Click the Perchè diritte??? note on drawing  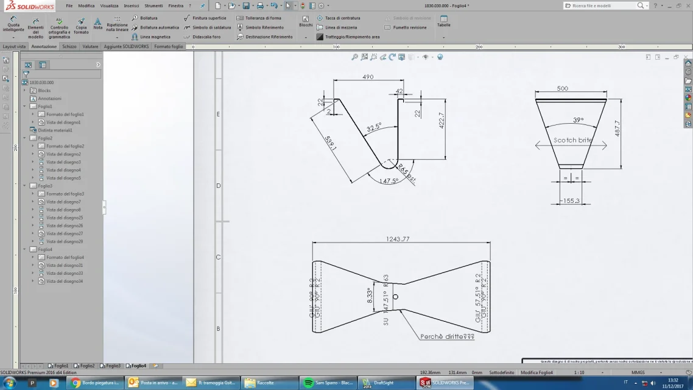click(447, 336)
